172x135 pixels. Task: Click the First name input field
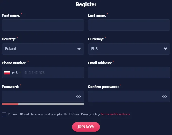(x=43, y=25)
